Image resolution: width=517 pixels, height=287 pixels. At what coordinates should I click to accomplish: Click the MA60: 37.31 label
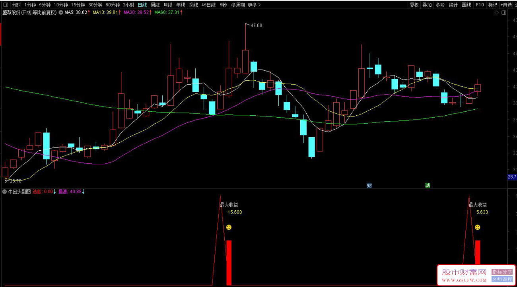(167, 13)
